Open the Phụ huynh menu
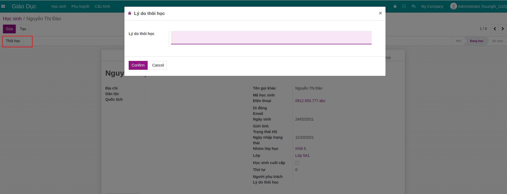This screenshot has width=507, height=194. point(80,6)
